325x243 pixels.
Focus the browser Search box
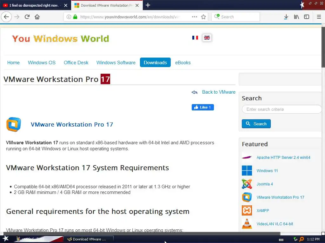(235, 17)
